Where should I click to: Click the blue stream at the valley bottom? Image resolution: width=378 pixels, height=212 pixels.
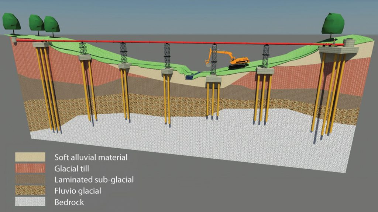[189, 77]
